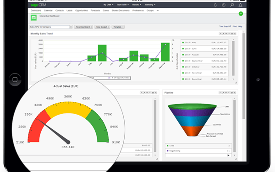This screenshot has width=275, height=172.
Task: Maximize the Pipeline gadget
Action: [x=232, y=93]
